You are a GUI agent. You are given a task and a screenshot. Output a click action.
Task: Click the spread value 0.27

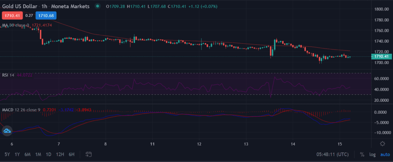[29, 16]
